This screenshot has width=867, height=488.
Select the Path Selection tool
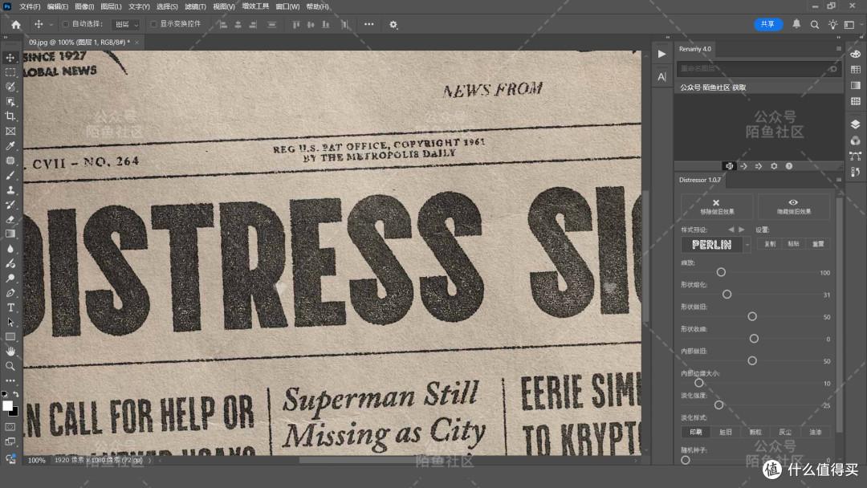(x=10, y=322)
